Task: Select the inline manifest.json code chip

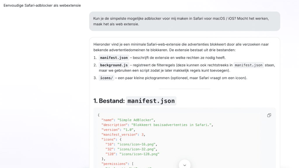Action: click(x=114, y=58)
